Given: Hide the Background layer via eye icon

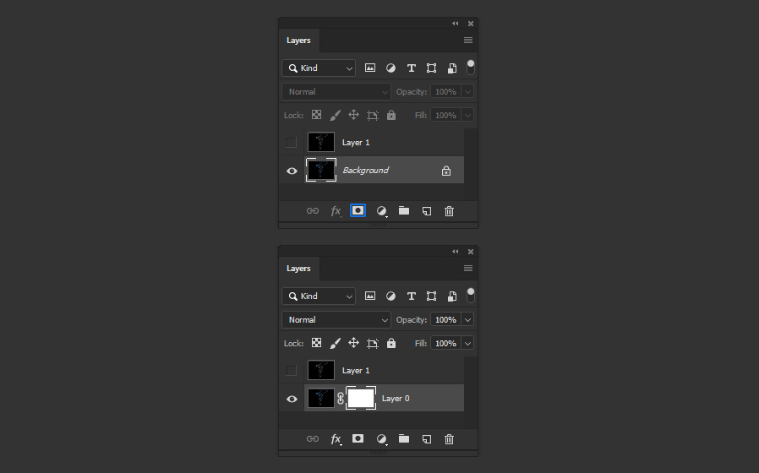Looking at the screenshot, I should (292, 171).
